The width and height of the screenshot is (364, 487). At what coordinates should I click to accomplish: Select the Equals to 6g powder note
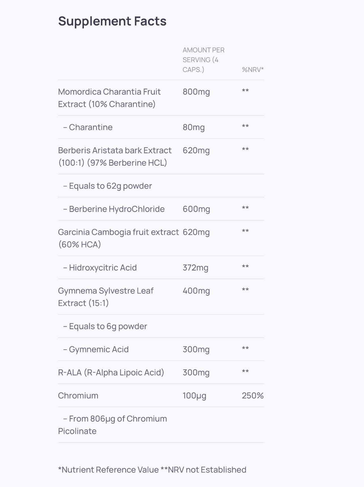(105, 326)
